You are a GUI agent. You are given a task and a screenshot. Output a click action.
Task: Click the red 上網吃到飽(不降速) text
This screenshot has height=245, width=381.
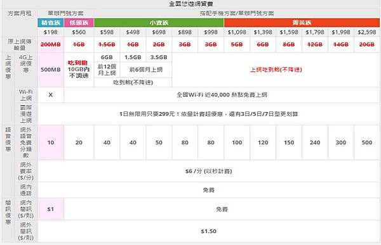[276, 70]
